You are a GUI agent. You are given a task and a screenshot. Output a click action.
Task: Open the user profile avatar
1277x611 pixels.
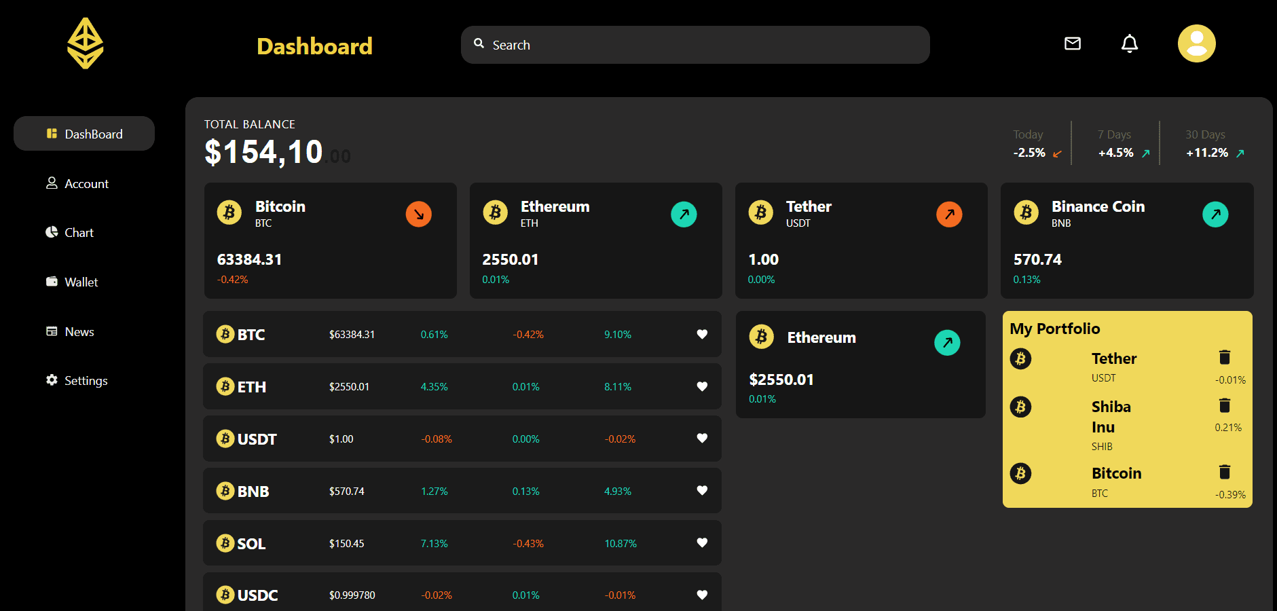pos(1197,43)
